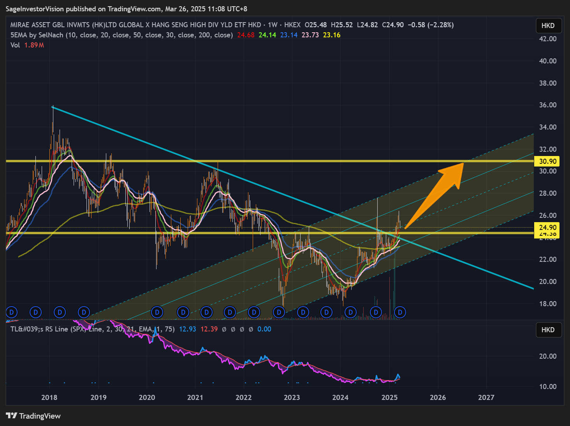Click the yellow 23.16 EMA value

(x=332, y=35)
